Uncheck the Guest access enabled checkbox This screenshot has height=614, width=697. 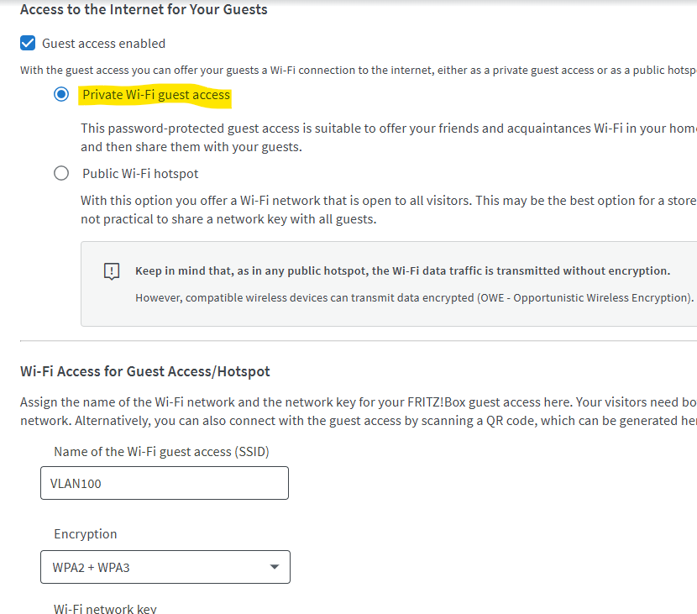[28, 44]
